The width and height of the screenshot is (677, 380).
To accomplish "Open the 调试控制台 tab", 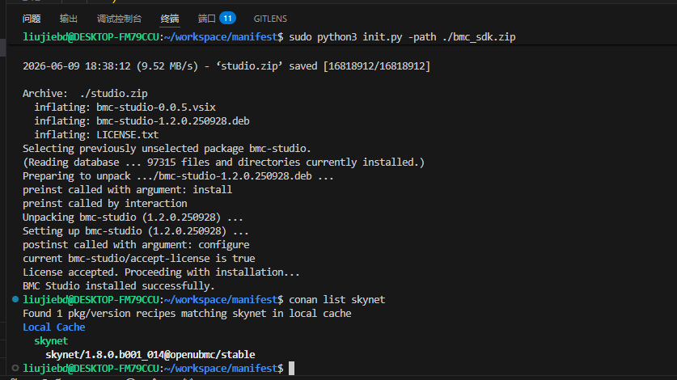I will [x=119, y=19].
